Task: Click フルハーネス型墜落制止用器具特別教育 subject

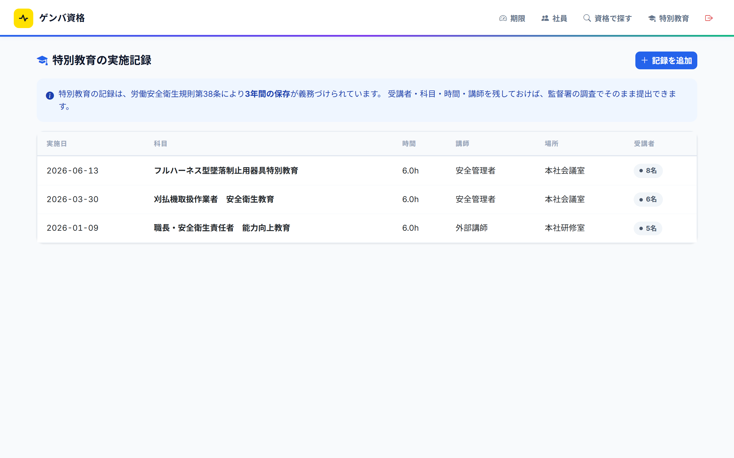Action: click(x=226, y=171)
